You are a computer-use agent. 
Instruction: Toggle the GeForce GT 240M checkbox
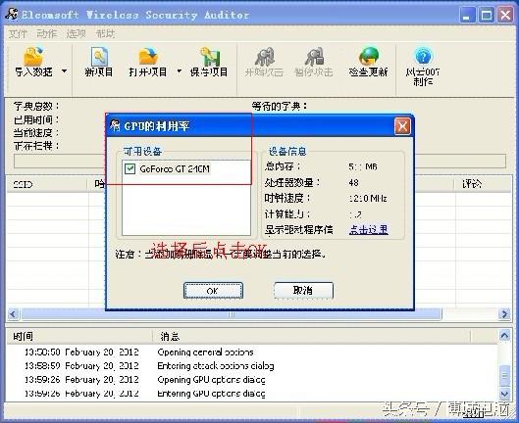130,168
